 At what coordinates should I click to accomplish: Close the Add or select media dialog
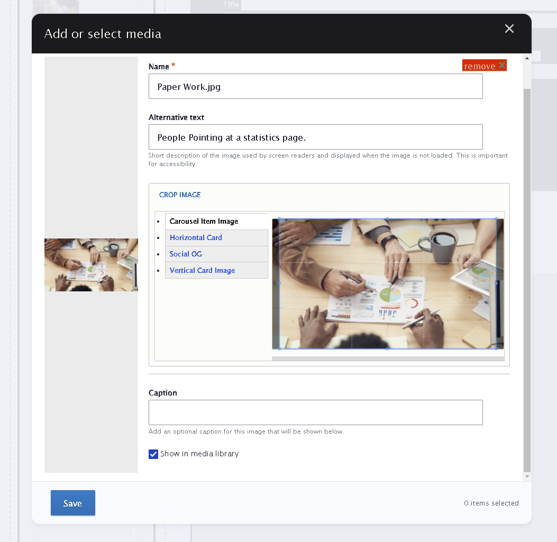[509, 29]
